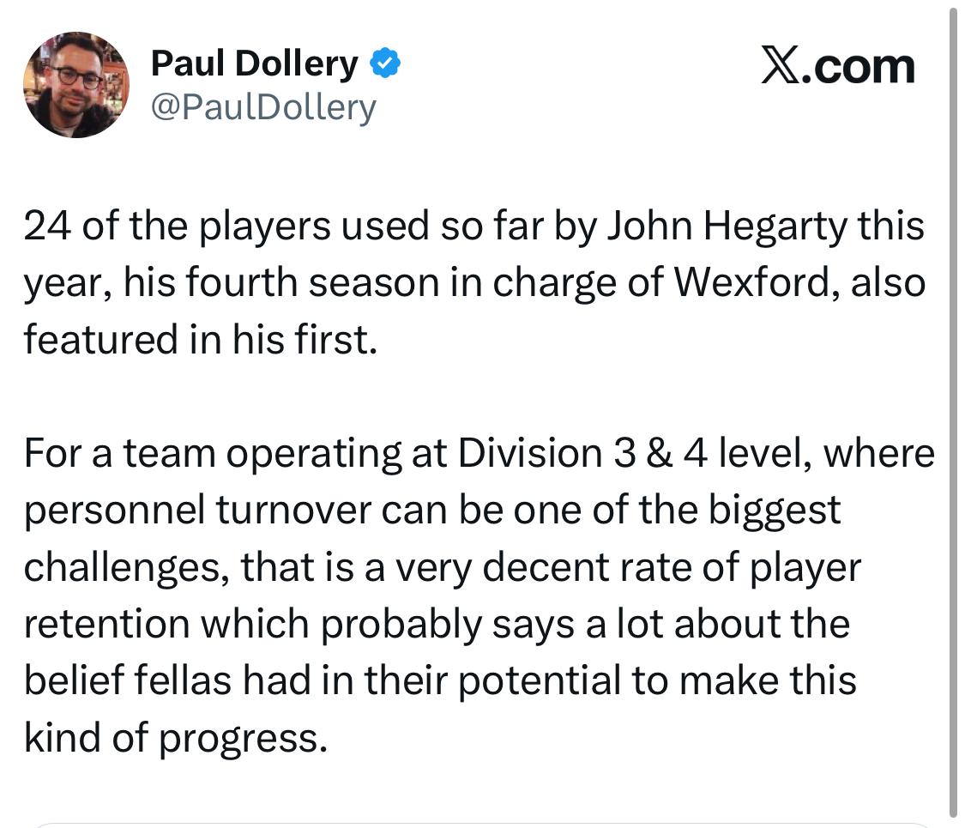Click the @PaulDollery handle
The image size is (965, 828).
tap(263, 108)
